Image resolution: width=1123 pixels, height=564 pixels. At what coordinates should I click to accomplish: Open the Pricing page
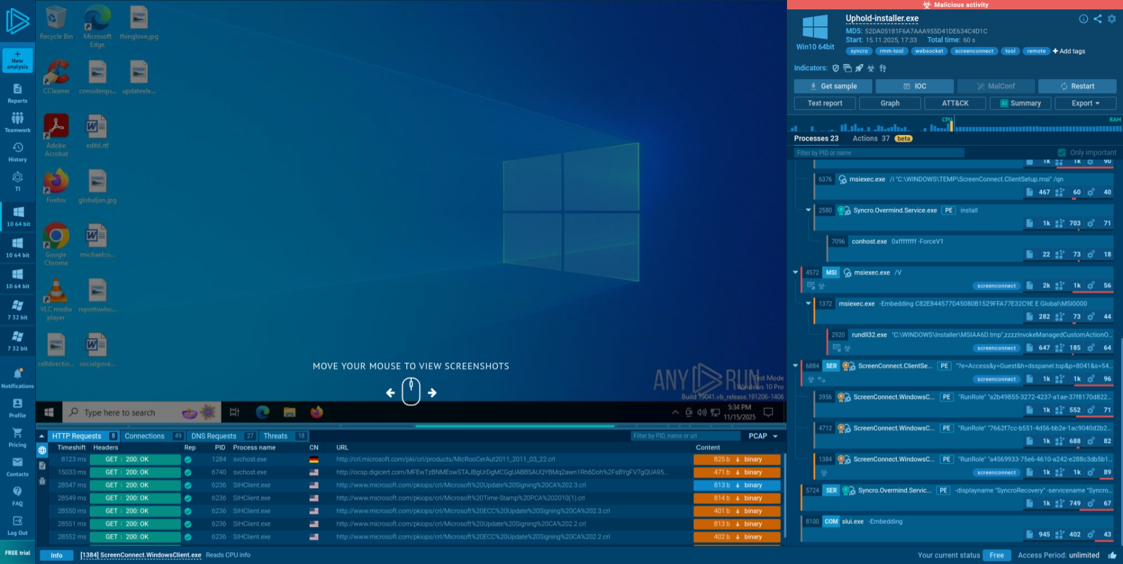(18, 437)
